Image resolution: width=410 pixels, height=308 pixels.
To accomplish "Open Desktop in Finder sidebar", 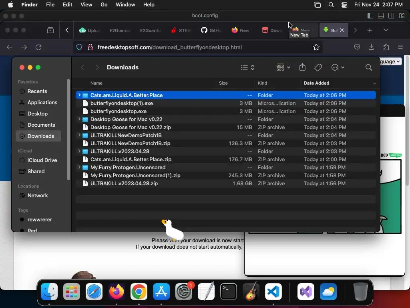I will pyautogui.click(x=38, y=113).
